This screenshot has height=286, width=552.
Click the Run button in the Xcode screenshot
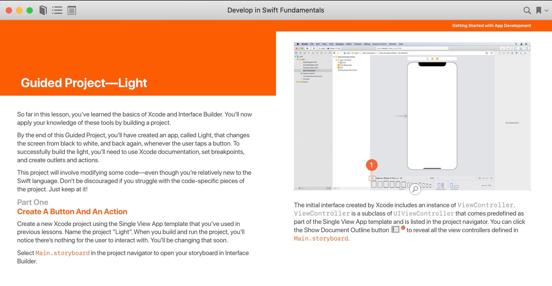pyautogui.click(x=307, y=48)
